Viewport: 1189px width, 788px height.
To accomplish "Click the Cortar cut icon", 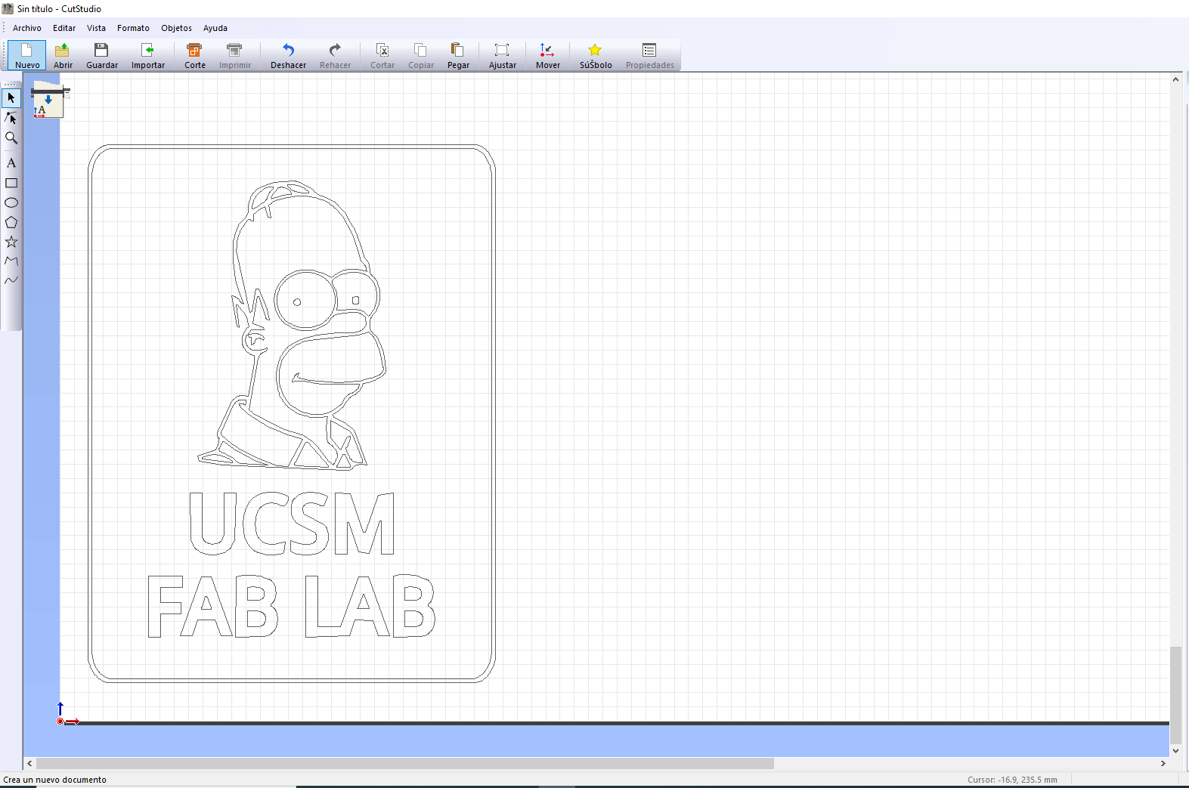I will click(382, 56).
